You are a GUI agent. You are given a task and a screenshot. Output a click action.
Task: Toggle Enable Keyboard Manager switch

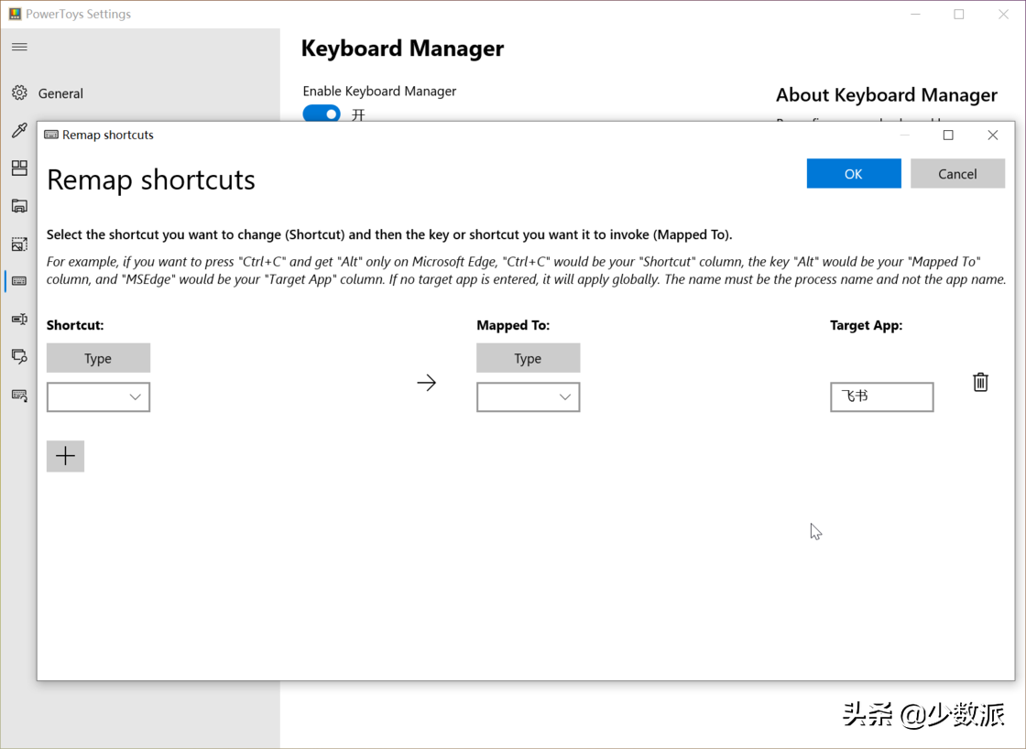[322, 114]
